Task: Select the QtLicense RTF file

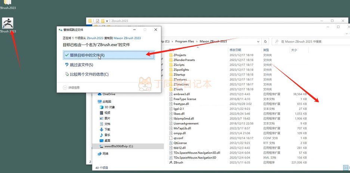Action: click(x=181, y=143)
